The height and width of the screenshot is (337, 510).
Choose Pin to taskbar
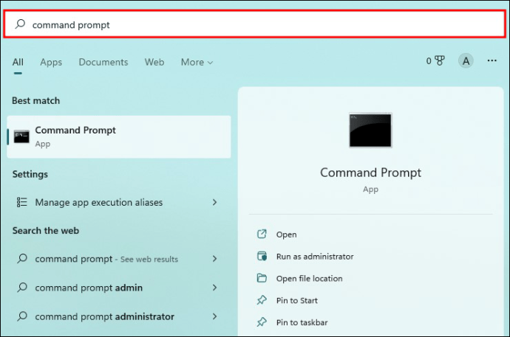tap(302, 322)
